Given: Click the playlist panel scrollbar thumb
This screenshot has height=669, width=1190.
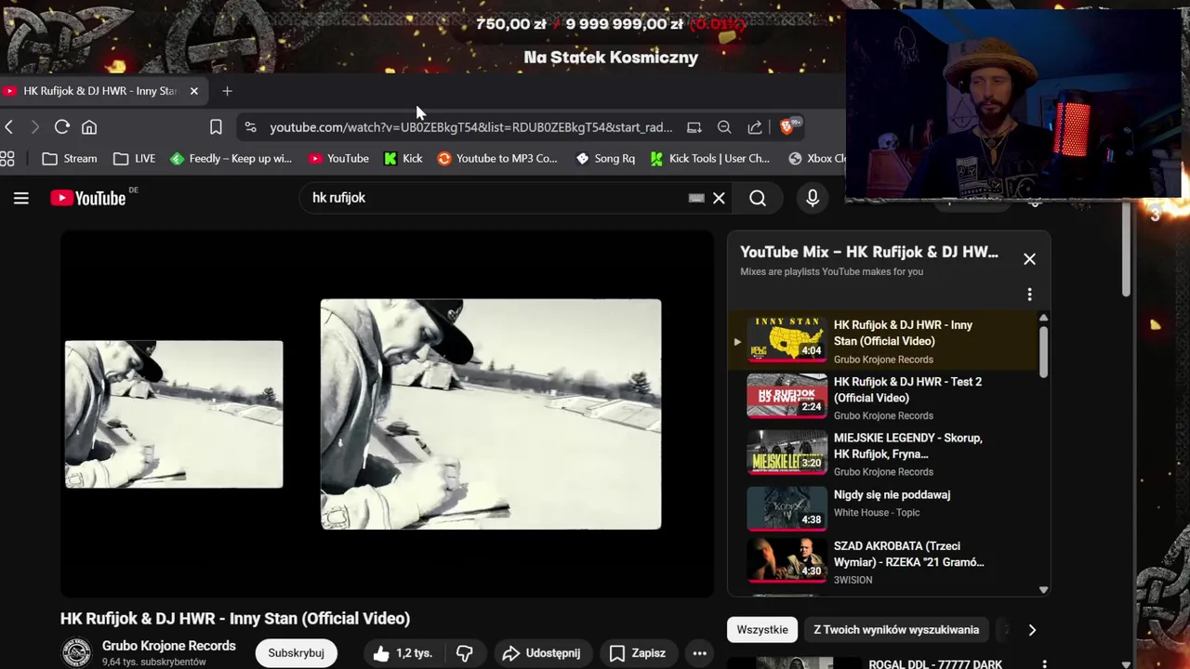Looking at the screenshot, I should click(1043, 352).
